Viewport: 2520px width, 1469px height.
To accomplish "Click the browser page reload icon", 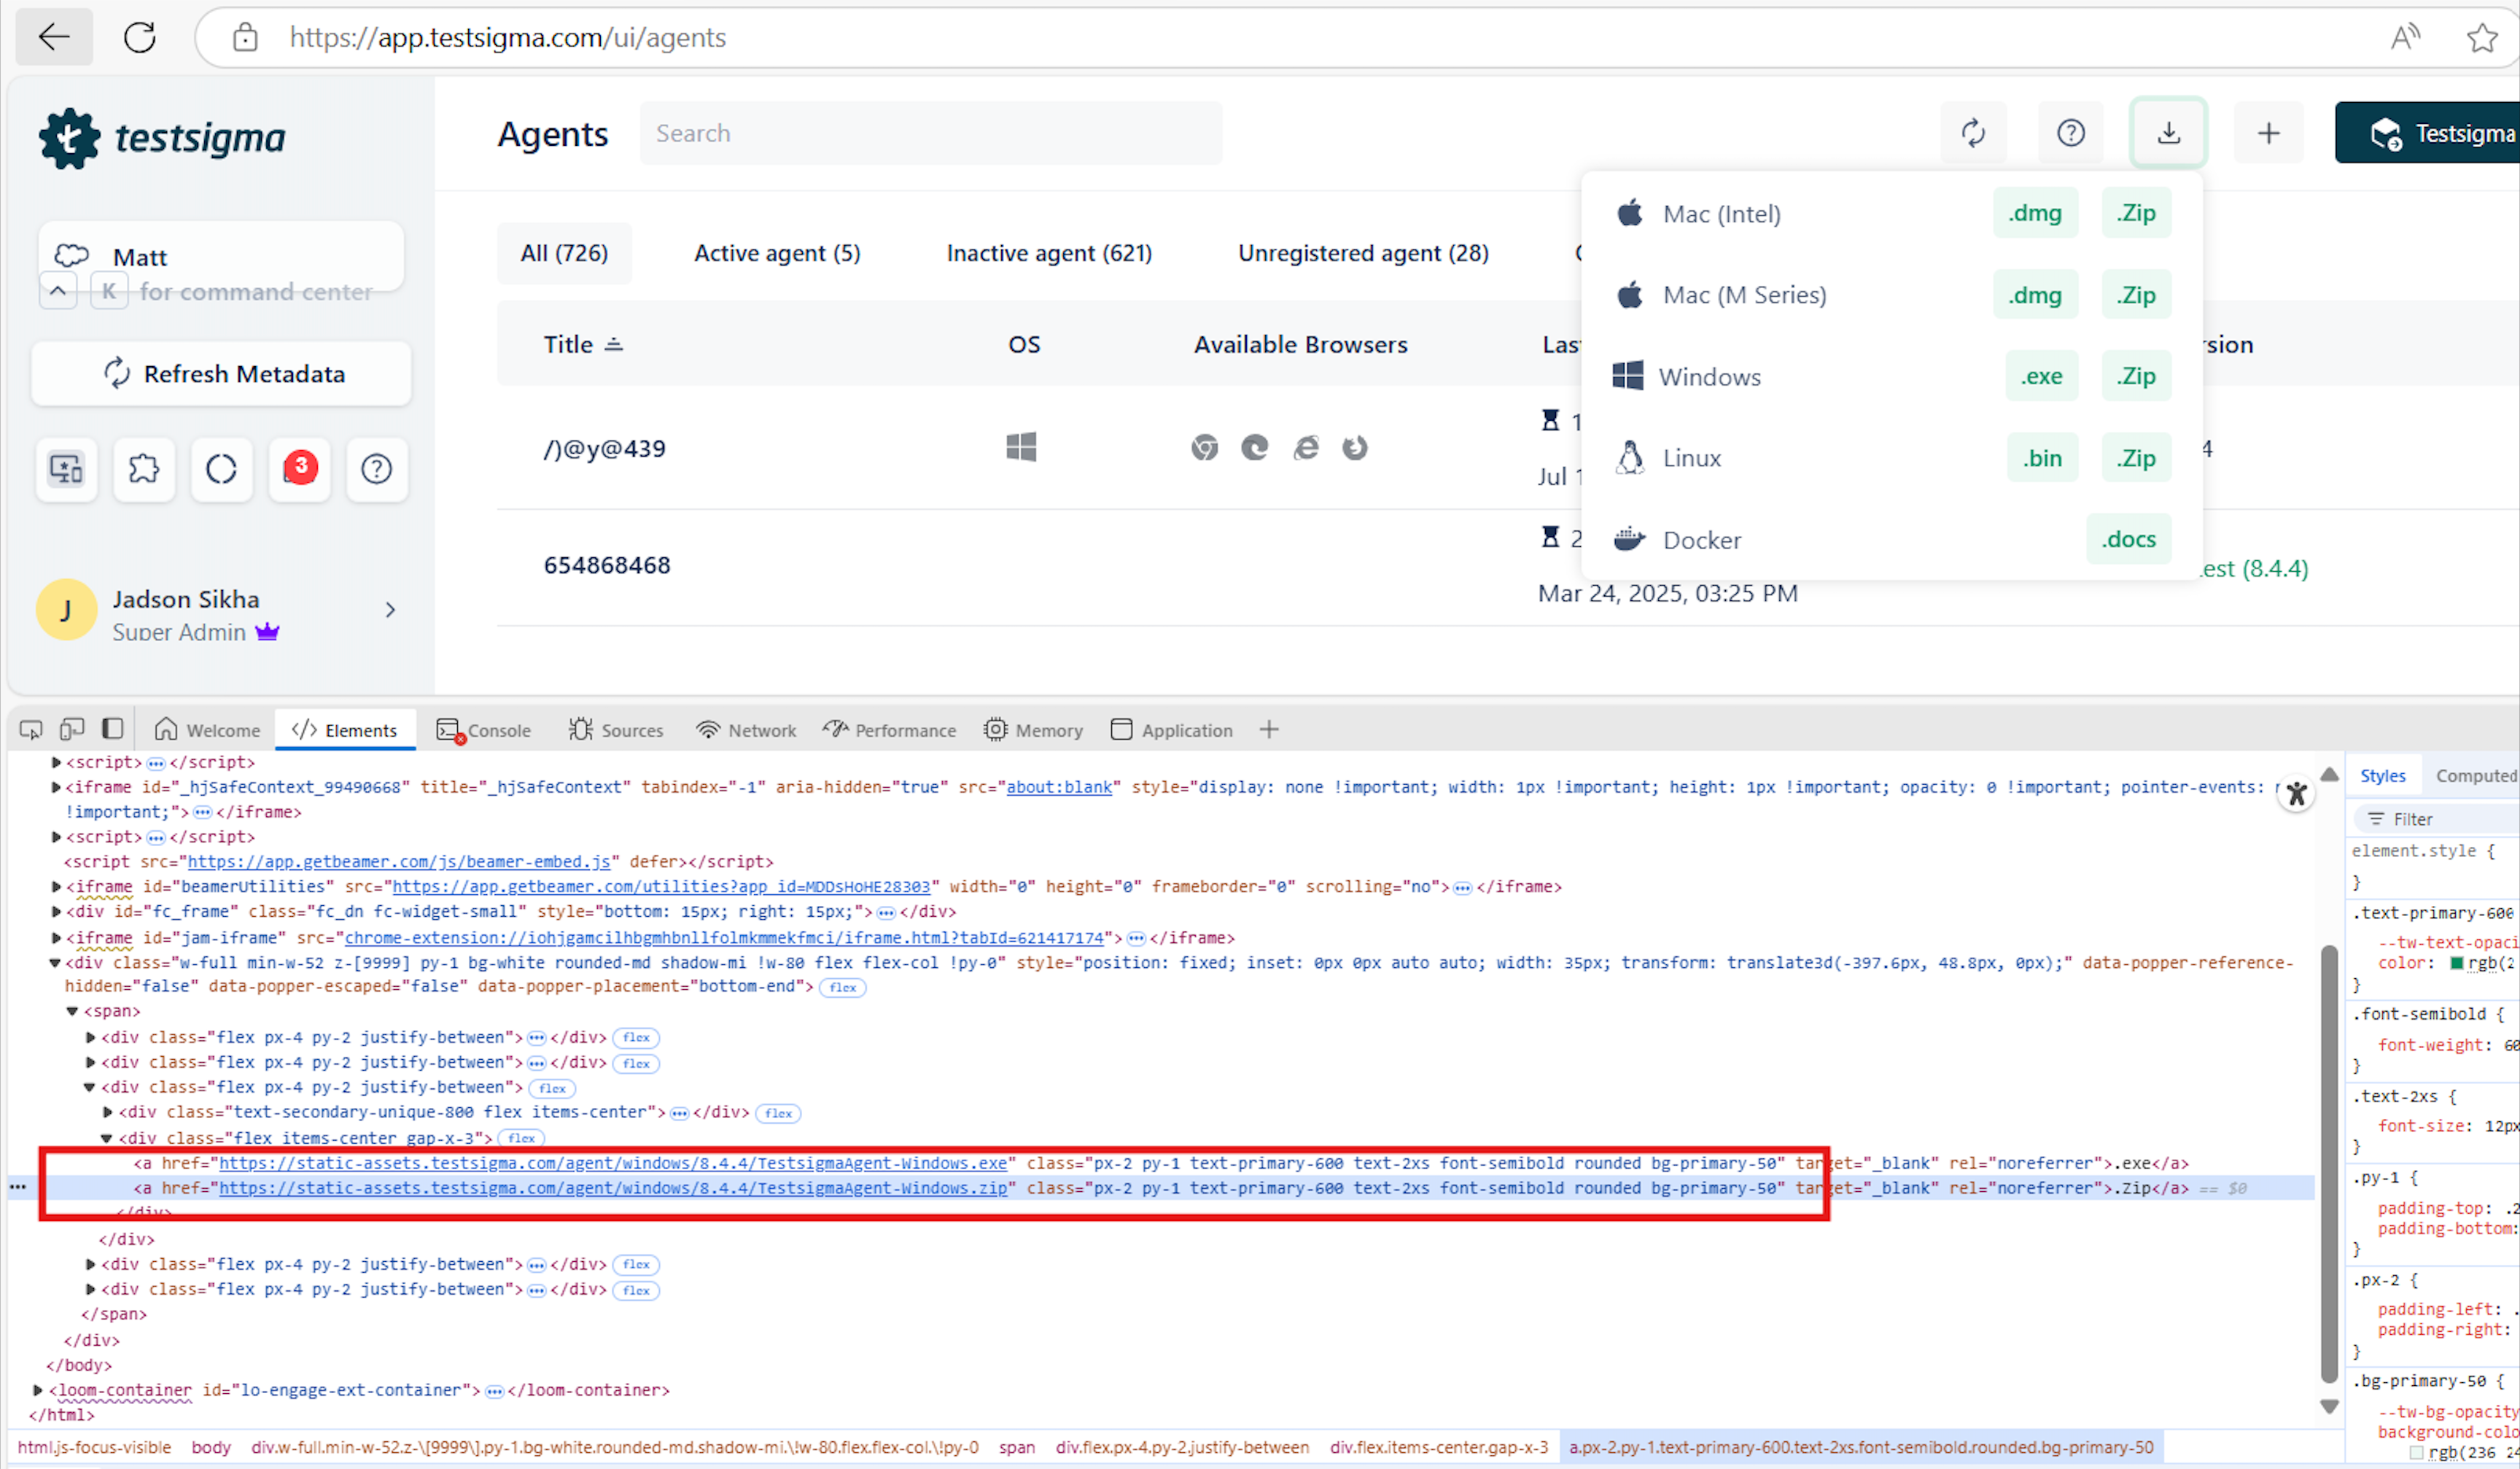I will [x=140, y=38].
